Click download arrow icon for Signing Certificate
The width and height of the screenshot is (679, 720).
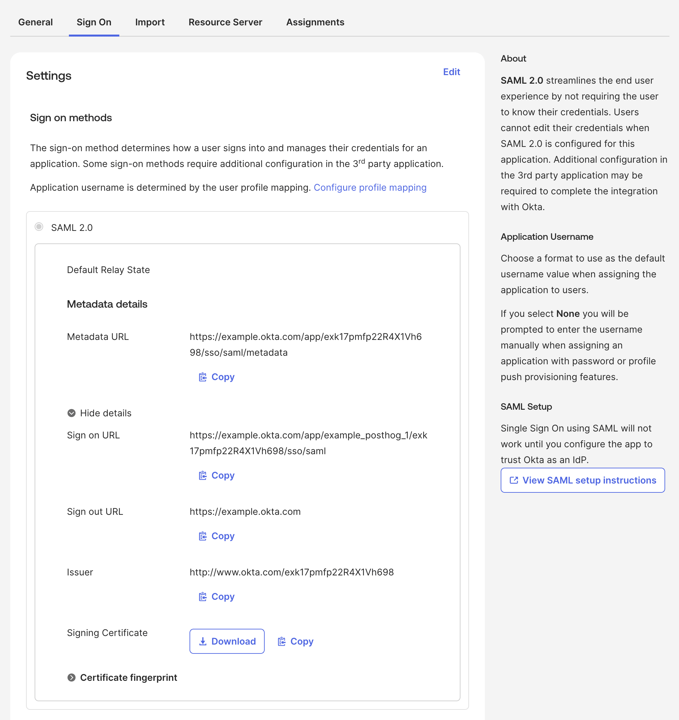point(203,641)
